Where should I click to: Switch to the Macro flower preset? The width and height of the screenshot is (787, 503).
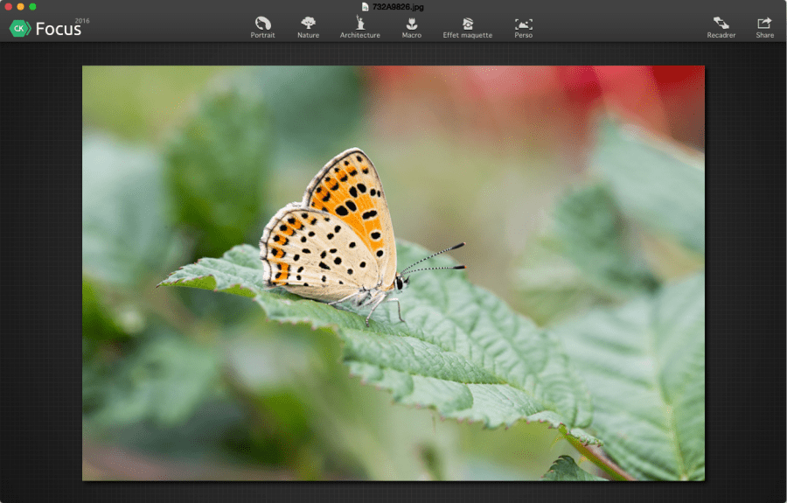tap(411, 26)
